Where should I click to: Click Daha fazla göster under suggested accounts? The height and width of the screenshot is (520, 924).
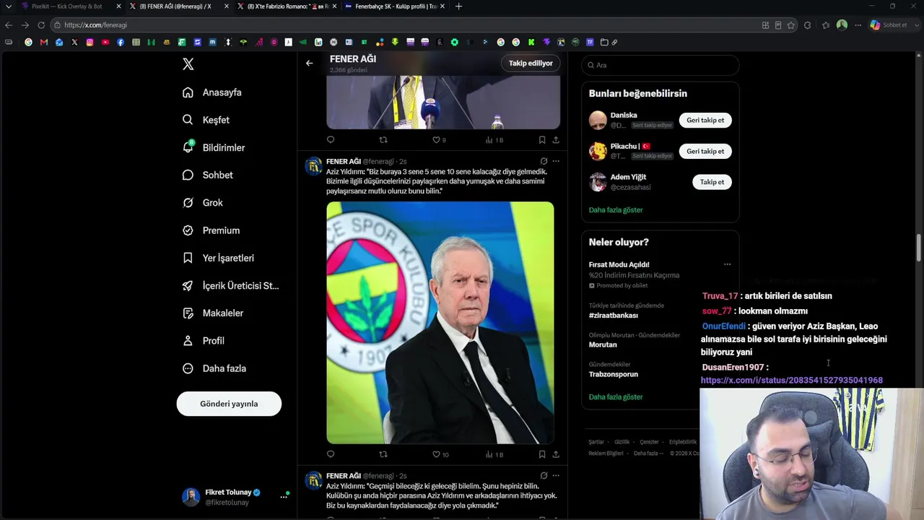(x=616, y=210)
